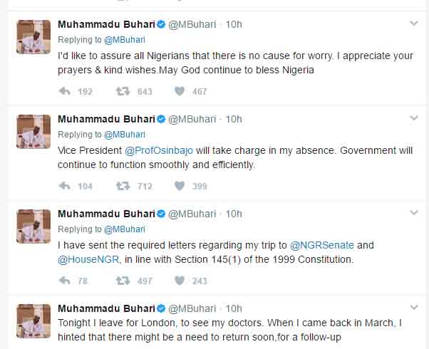Expand the menu arrow on the Osinbajo tweet
This screenshot has height=349, width=429.
413,118
